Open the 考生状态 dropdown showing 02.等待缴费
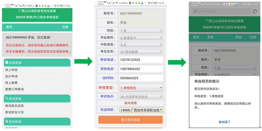Screen dimensions: 262x131 (x=141, y=52)
